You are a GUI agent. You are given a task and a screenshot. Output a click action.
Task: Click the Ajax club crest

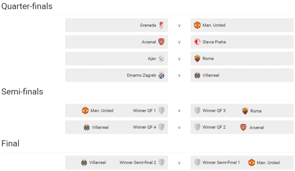(161, 59)
